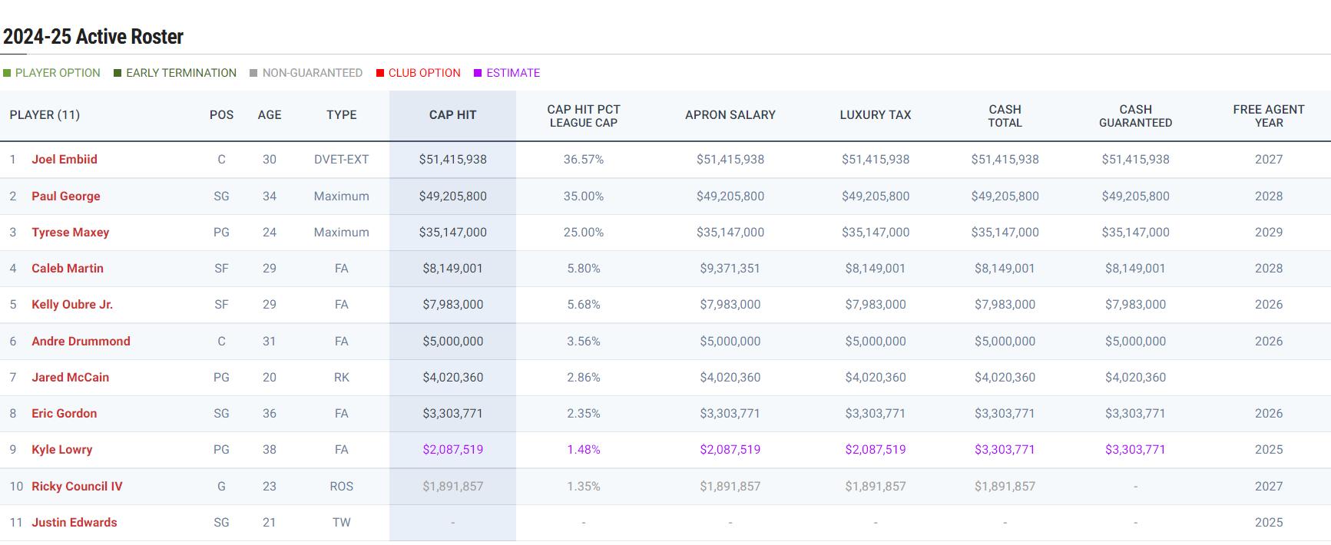
Task: Open Ricky Council IV's page
Action: 77,486
